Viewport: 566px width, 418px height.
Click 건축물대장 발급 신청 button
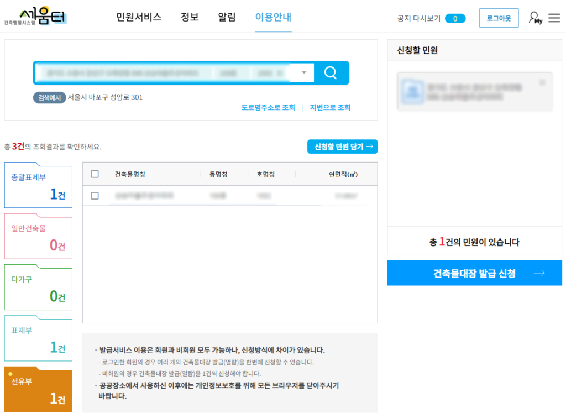474,273
